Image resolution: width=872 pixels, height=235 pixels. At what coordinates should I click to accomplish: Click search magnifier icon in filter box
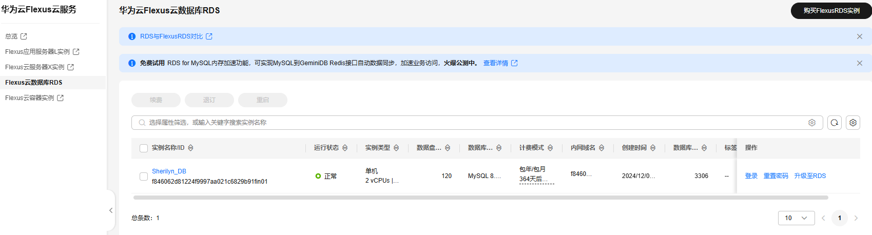coord(142,123)
